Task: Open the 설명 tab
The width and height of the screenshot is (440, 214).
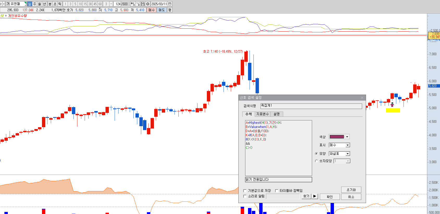Action: [x=276, y=114]
